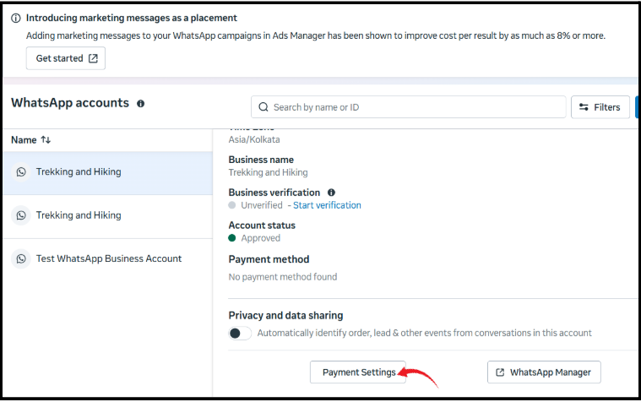The width and height of the screenshot is (641, 402).
Task: Click the Start verification link
Action: (327, 205)
